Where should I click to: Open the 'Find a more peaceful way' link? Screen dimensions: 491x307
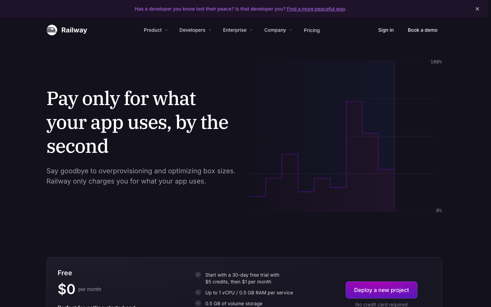(316, 9)
